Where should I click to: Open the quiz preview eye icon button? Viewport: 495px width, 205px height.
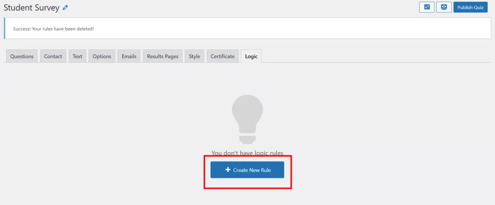[x=444, y=7]
